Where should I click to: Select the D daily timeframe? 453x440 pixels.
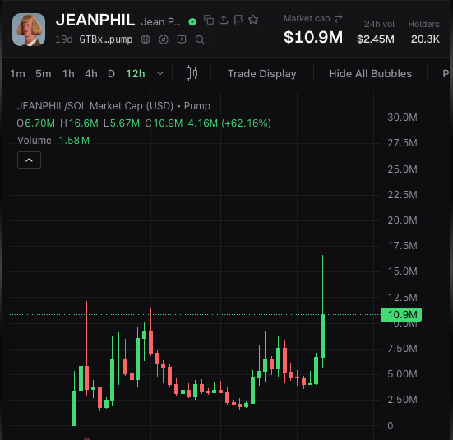tap(111, 74)
